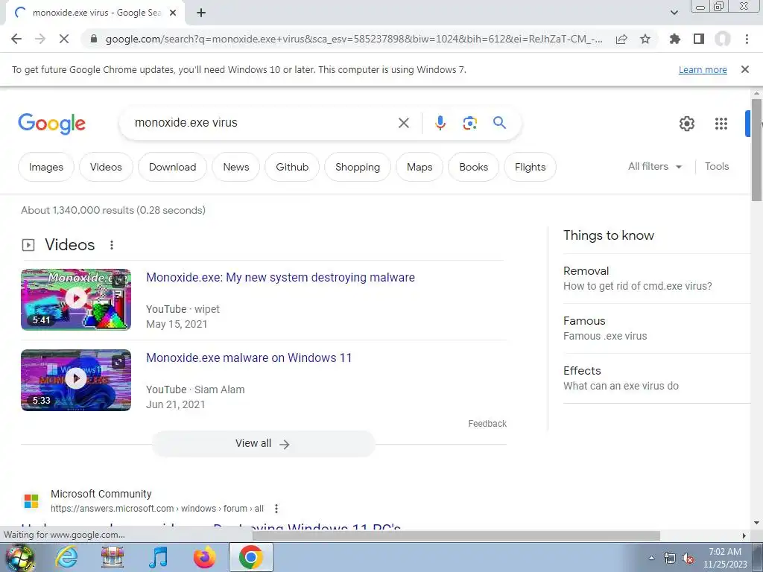
Task: Start voice search with the microphone
Action: 440,123
